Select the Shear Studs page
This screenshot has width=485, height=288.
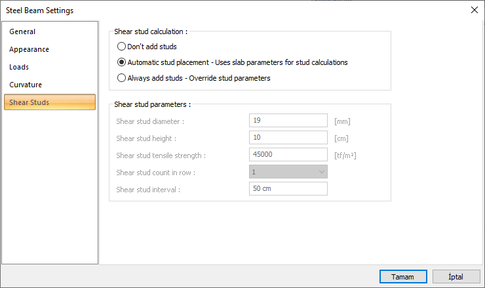(x=29, y=102)
